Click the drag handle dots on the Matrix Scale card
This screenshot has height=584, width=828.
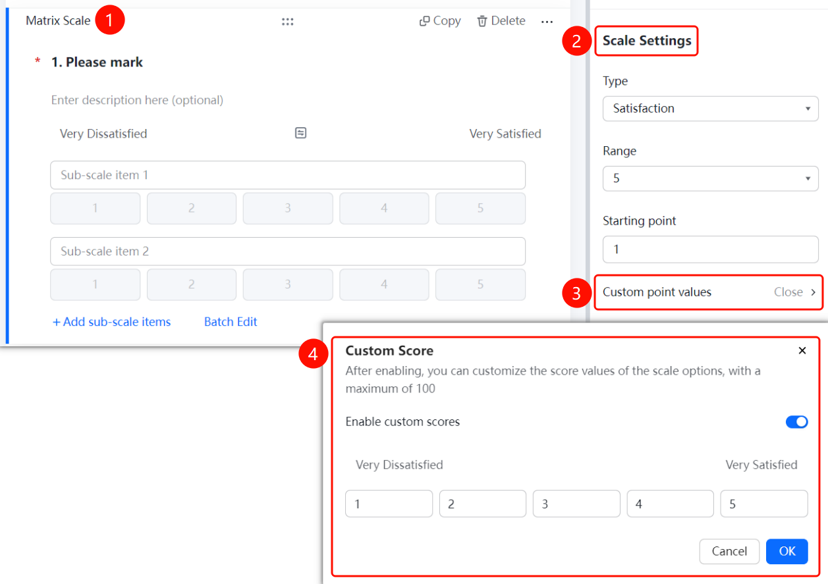coord(287,21)
